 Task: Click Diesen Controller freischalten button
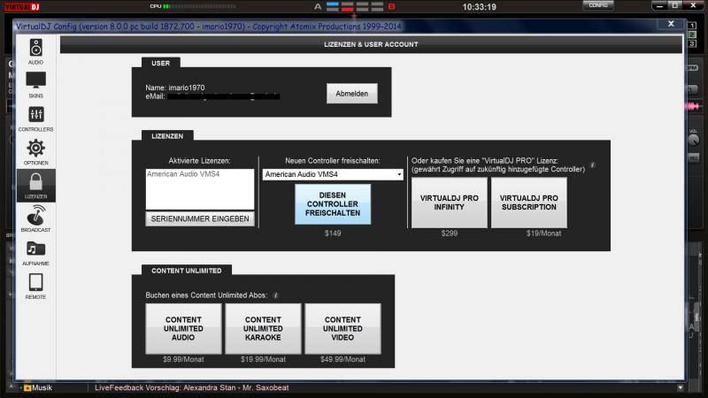pos(333,204)
